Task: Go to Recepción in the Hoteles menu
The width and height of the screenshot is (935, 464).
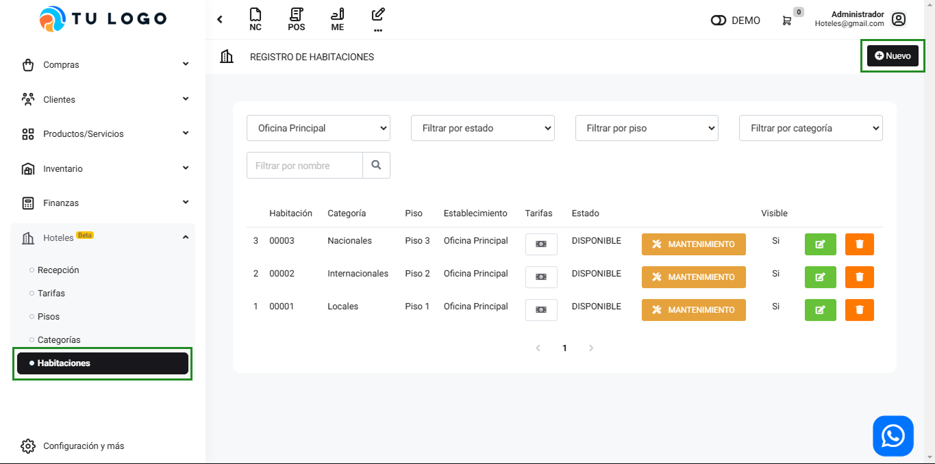Action: click(x=58, y=270)
